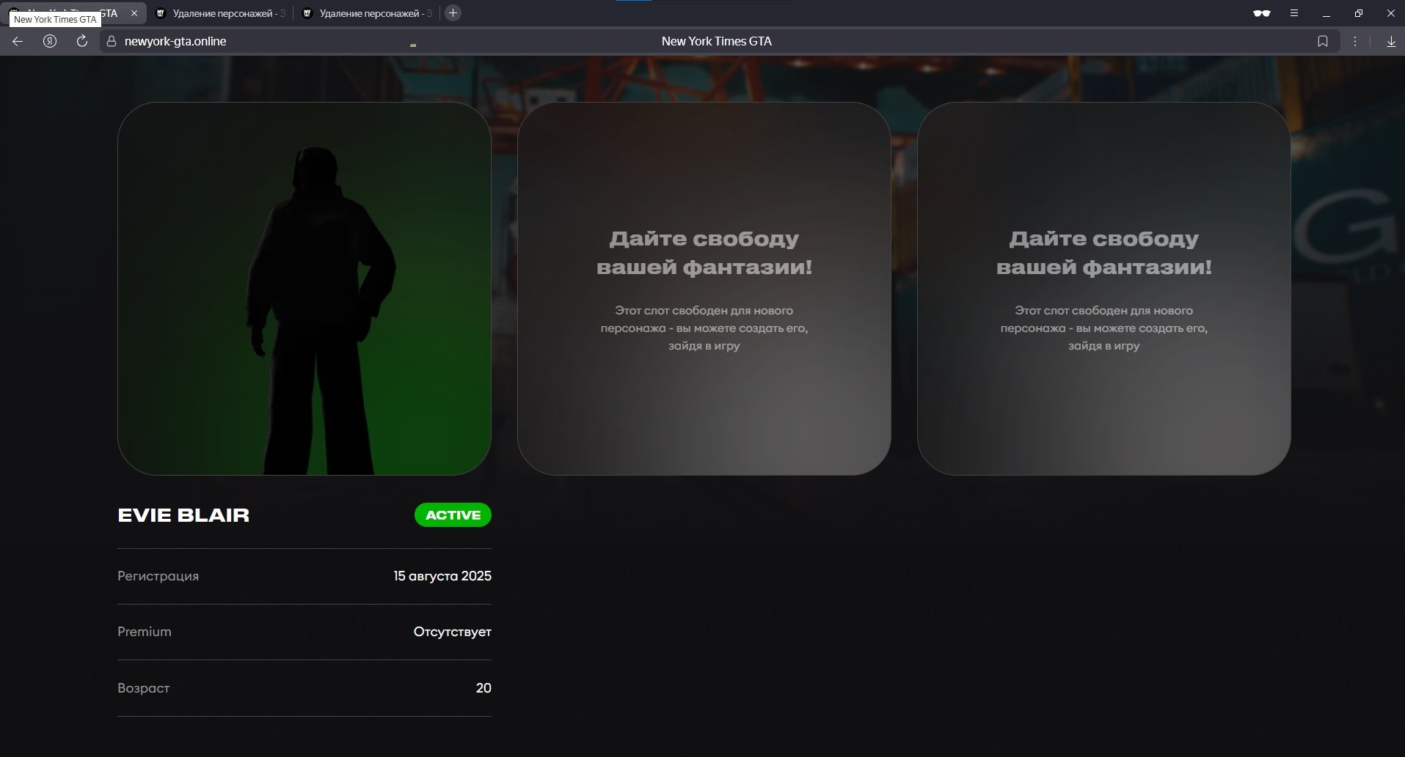Switch to the rightmost Удаление персонажей tab
Image resolution: width=1405 pixels, height=757 pixels.
[368, 13]
